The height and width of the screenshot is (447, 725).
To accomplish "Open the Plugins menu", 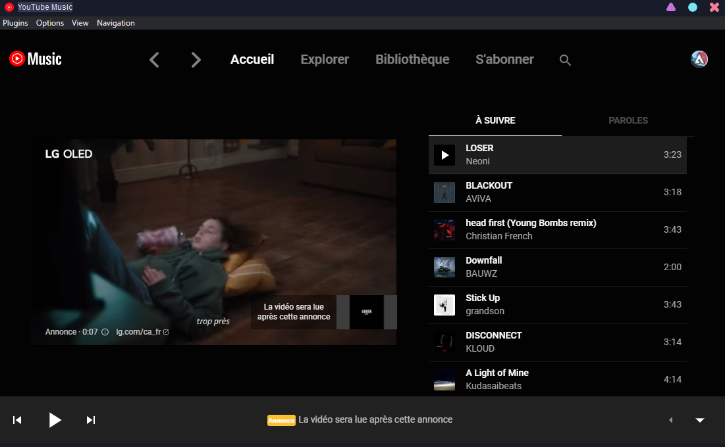I will [15, 23].
